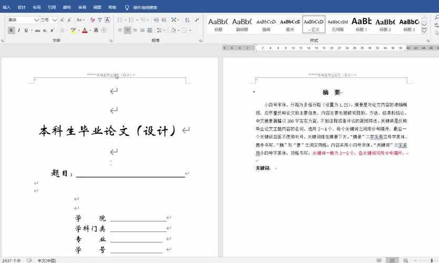The height and width of the screenshot is (263, 439).
Task: Apply the 正文 style
Action: click(313, 25)
